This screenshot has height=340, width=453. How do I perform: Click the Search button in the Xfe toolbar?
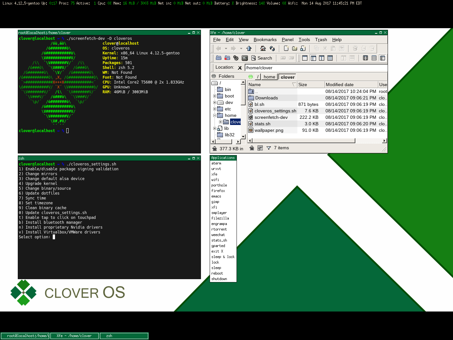tap(262, 58)
